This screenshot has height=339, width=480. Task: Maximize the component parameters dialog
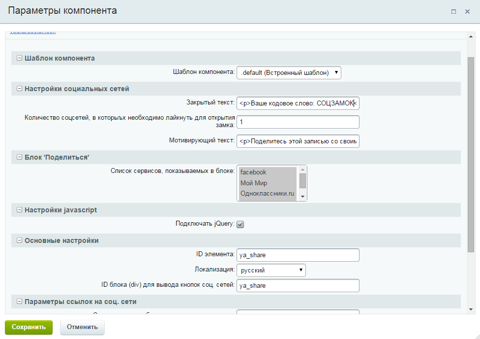pyautogui.click(x=453, y=11)
